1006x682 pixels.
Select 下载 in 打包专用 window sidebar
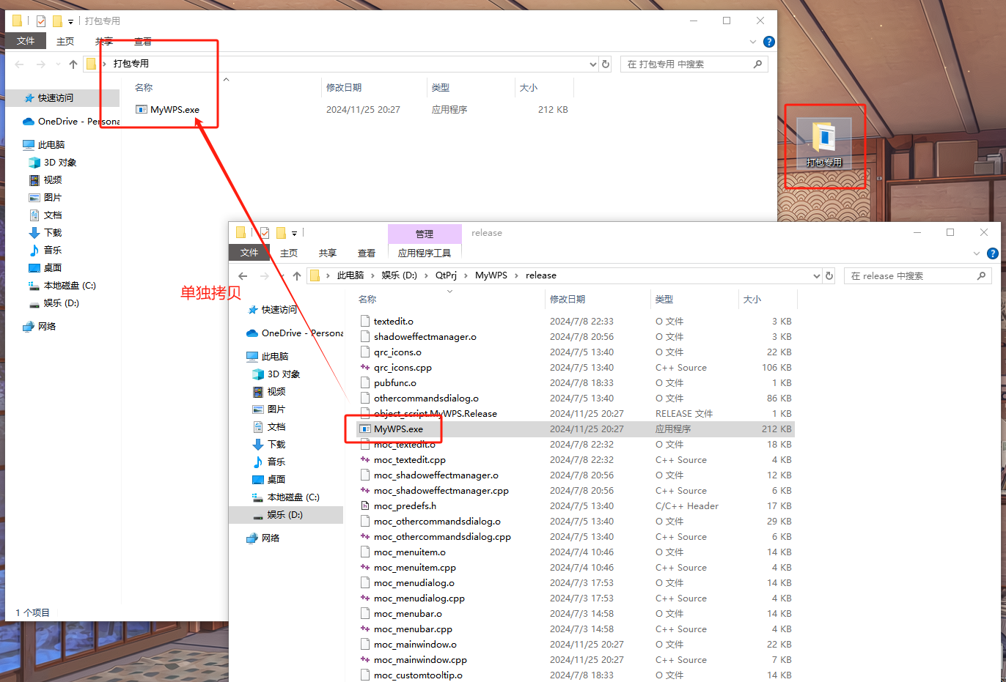[53, 233]
